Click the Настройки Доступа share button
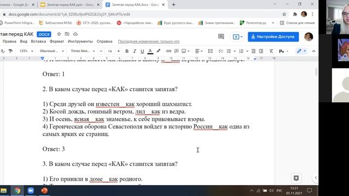Screen dimensions: 349x196 coord(273,36)
